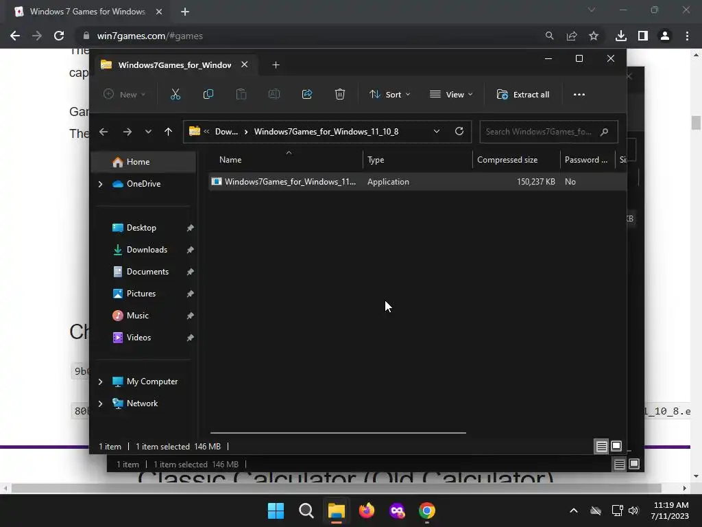Screen dimensions: 702x527
Task: Open the New item dropdown
Action: 125,95
